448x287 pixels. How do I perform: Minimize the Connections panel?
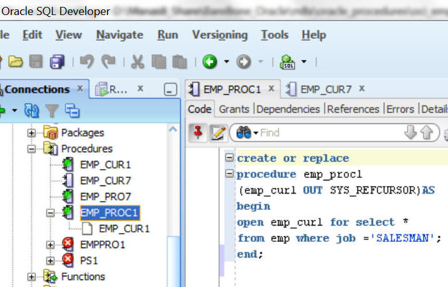click(x=170, y=90)
